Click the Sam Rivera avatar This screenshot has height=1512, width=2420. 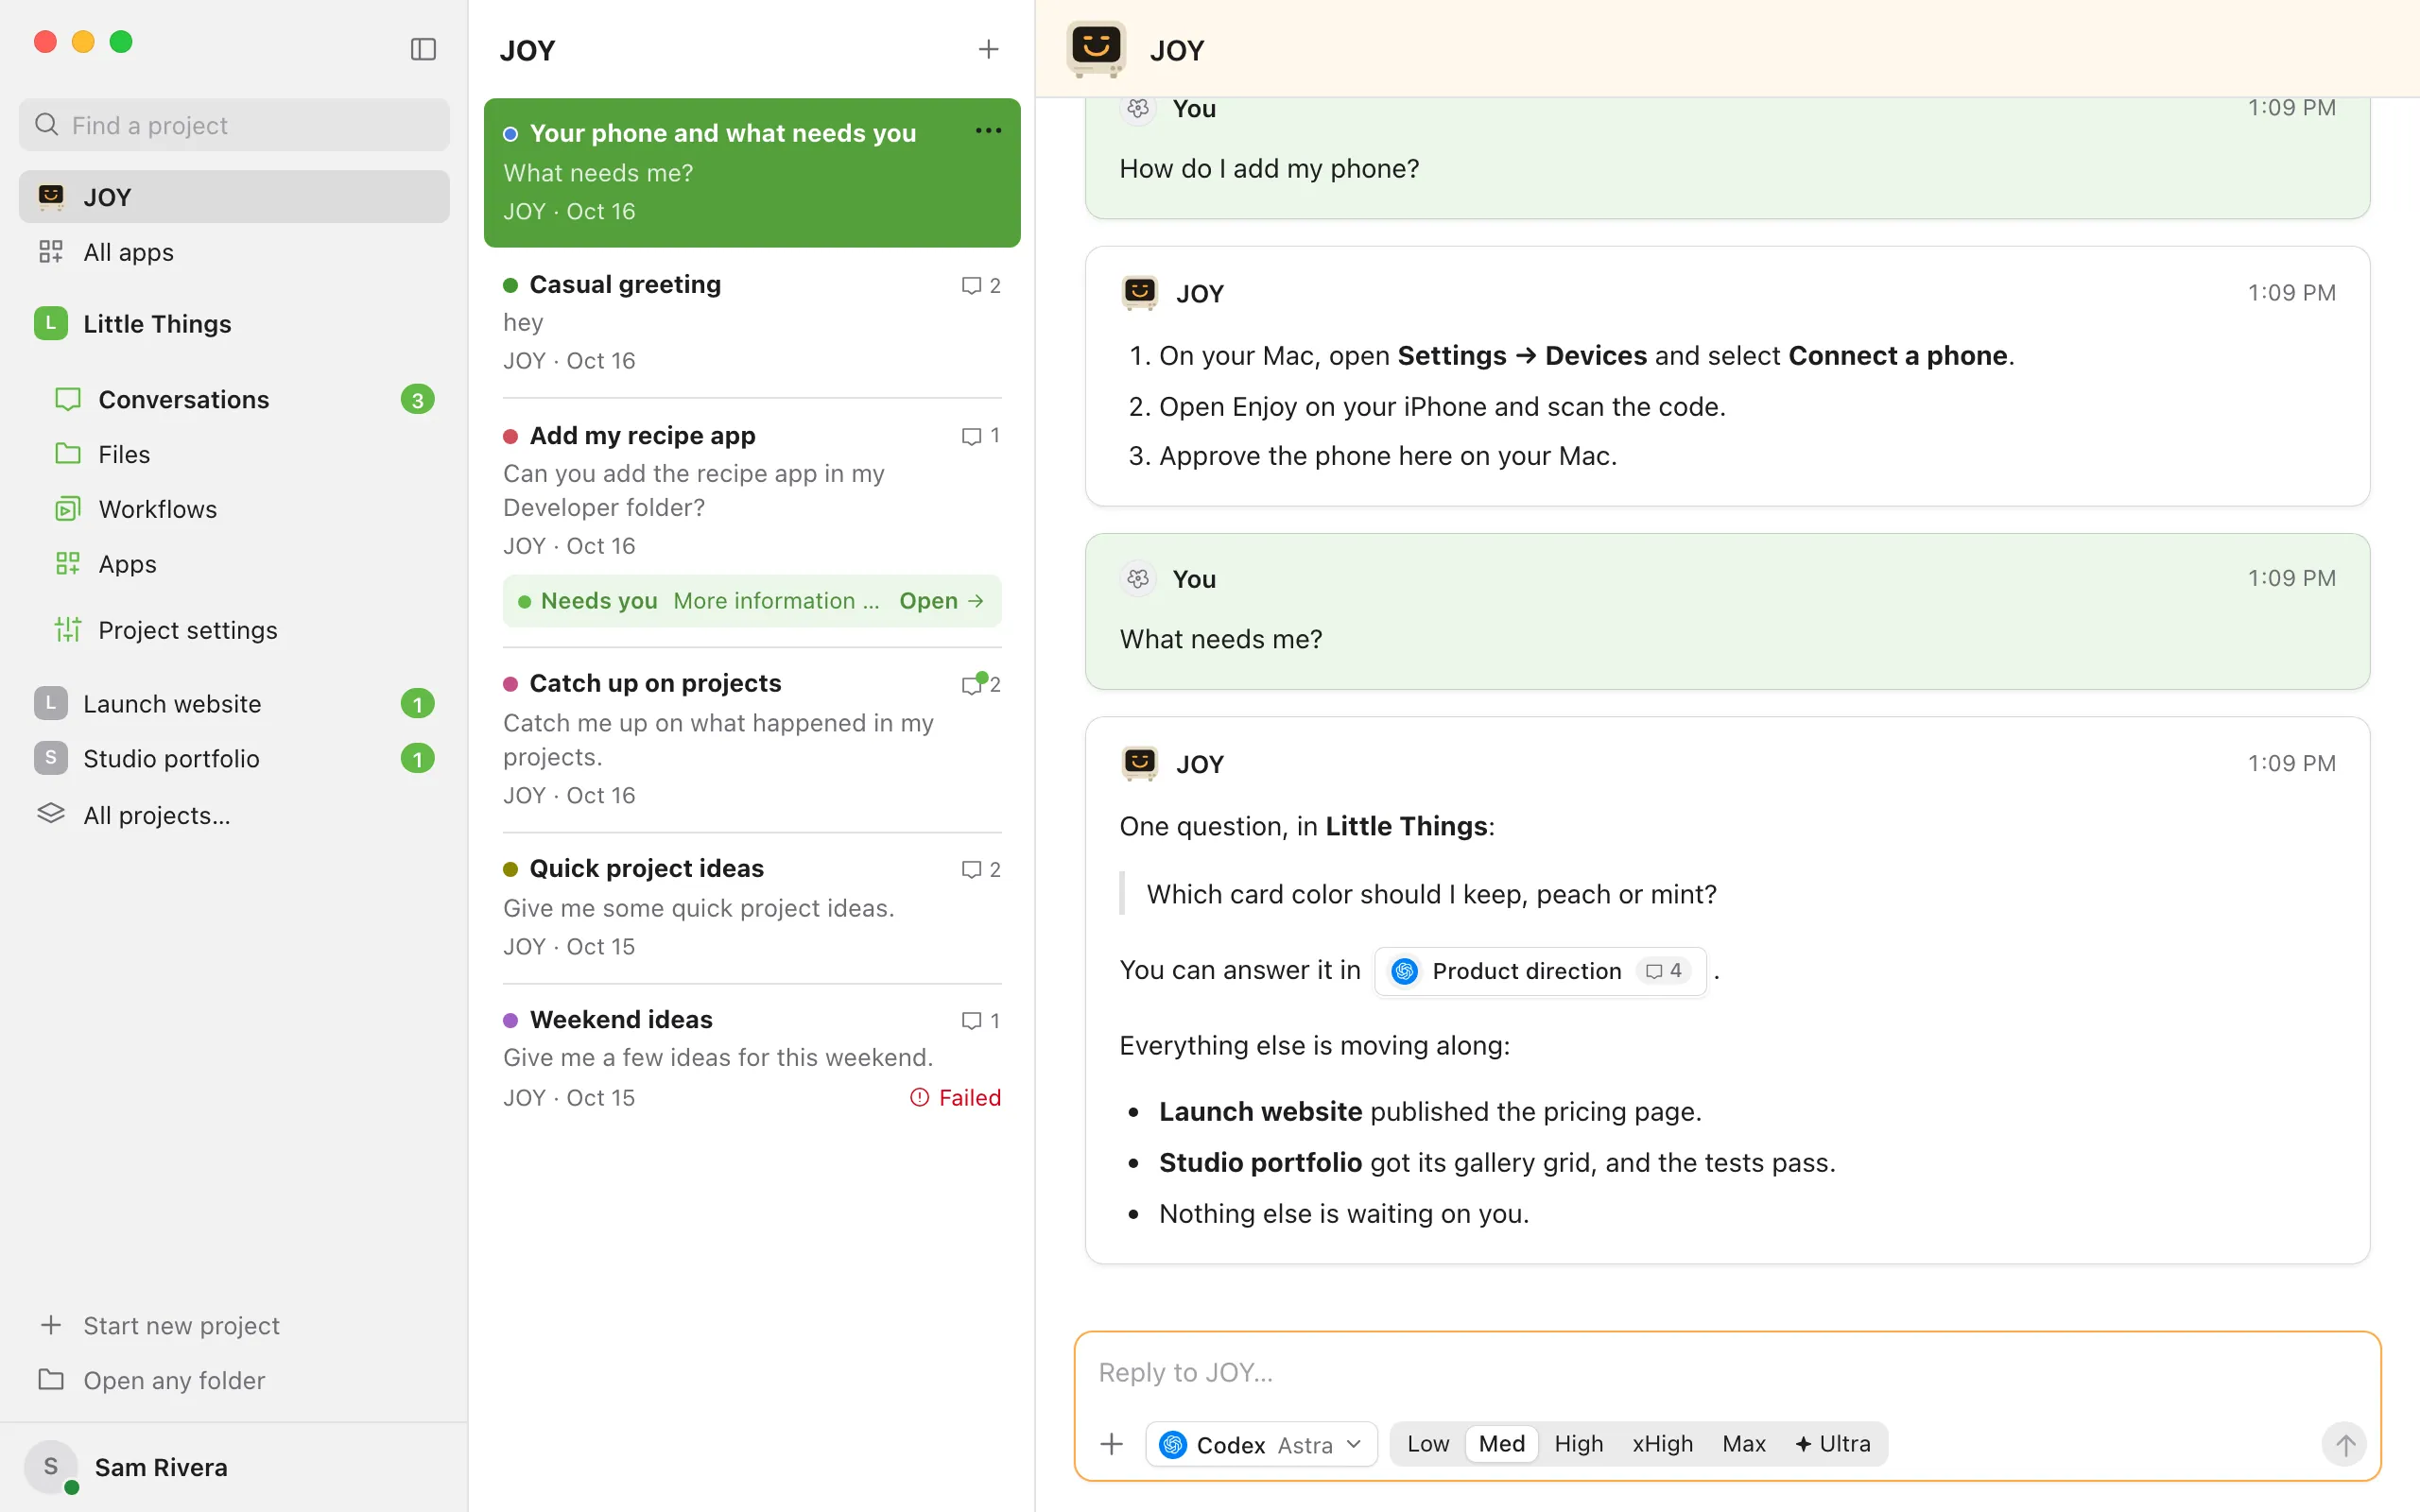(x=50, y=1467)
